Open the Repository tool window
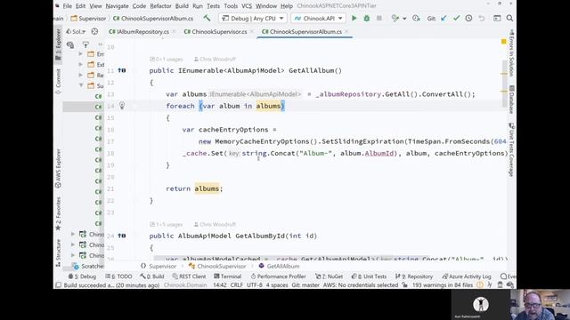Image resolution: width=570 pixels, height=320 pixels. pyautogui.click(x=414, y=276)
